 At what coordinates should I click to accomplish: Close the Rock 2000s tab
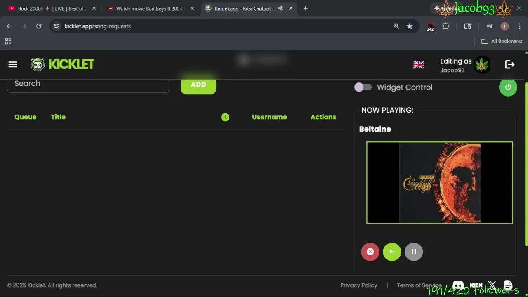point(94,8)
